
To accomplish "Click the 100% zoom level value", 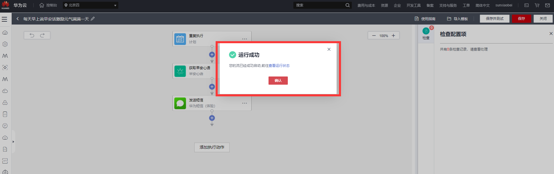I will pyautogui.click(x=384, y=36).
